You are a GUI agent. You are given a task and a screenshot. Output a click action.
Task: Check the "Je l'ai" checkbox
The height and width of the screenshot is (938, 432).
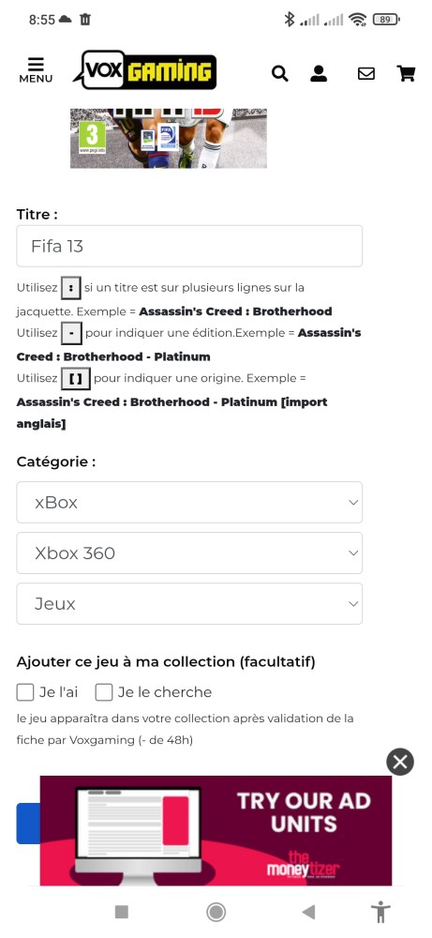[25, 693]
